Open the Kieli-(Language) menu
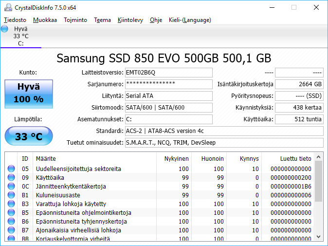The height and width of the screenshot is (246, 328). click(x=190, y=20)
